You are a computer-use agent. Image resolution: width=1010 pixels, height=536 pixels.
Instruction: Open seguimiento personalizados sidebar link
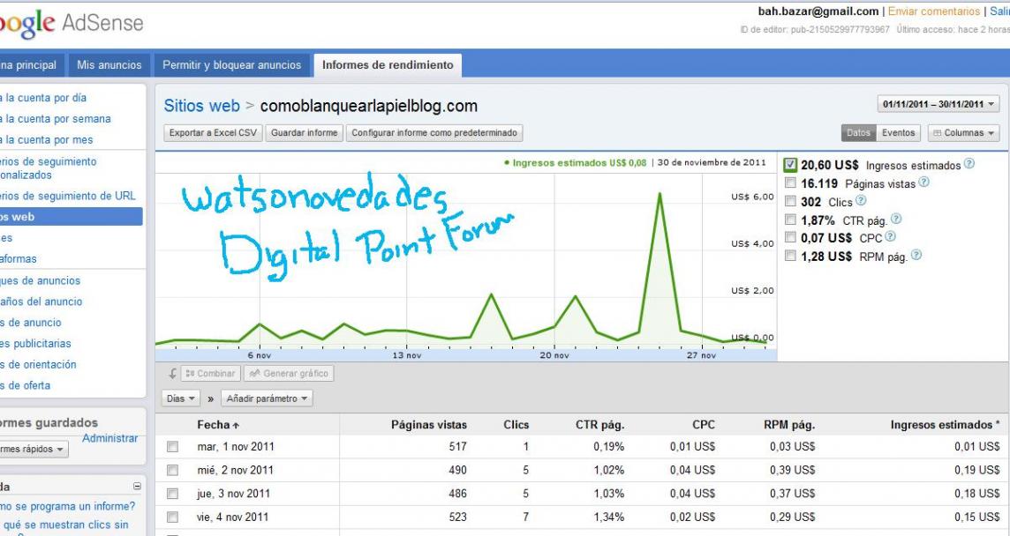coord(49,168)
